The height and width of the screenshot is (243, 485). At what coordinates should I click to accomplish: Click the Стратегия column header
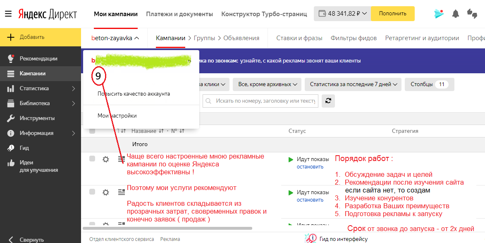(405, 131)
